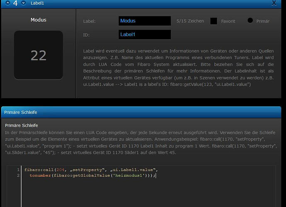Click the 5/15 Zeichen character counter
The height and width of the screenshot is (207, 286).
coord(190,21)
